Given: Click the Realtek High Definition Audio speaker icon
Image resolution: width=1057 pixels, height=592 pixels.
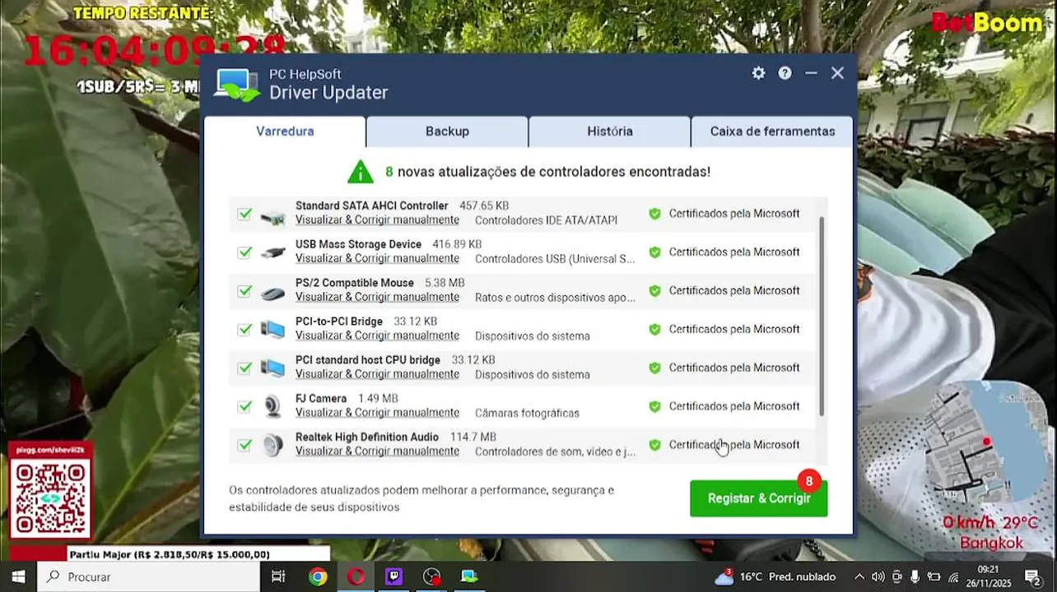Looking at the screenshot, I should point(272,445).
